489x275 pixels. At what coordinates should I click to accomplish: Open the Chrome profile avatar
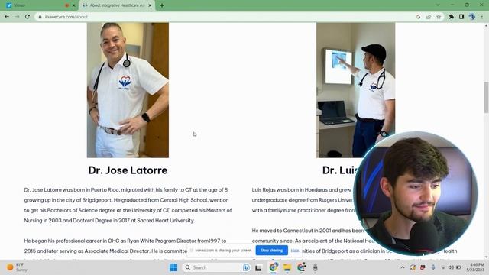coord(472,17)
